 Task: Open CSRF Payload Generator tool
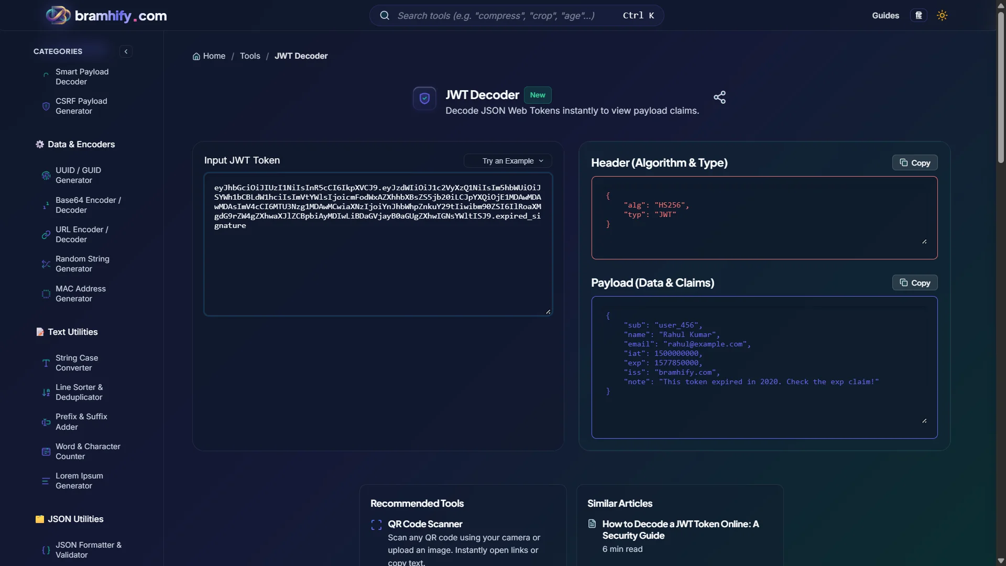point(81,106)
